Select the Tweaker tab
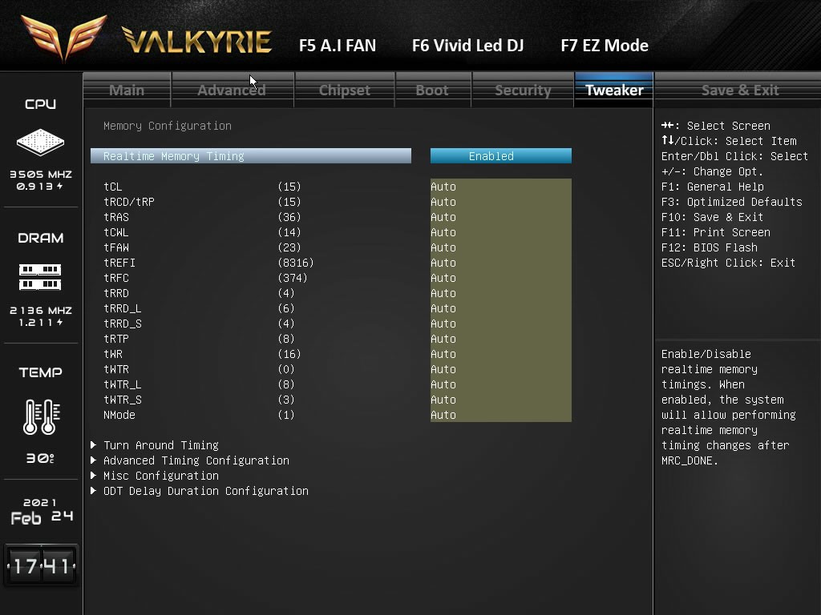The width and height of the screenshot is (821, 615). pos(614,90)
